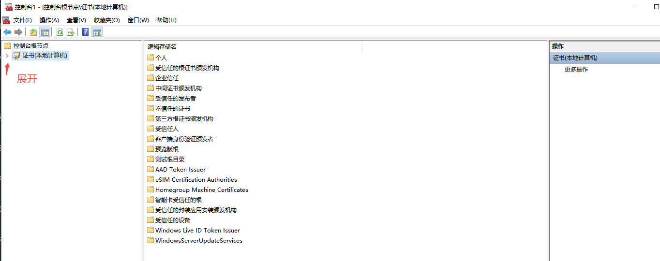Click the folder icon next to AAD Token Issuer
The width and height of the screenshot is (660, 261).
pyautogui.click(x=150, y=169)
